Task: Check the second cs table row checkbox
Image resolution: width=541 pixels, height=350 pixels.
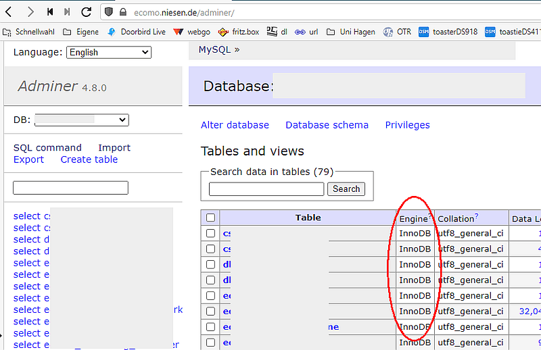Action: coord(210,249)
